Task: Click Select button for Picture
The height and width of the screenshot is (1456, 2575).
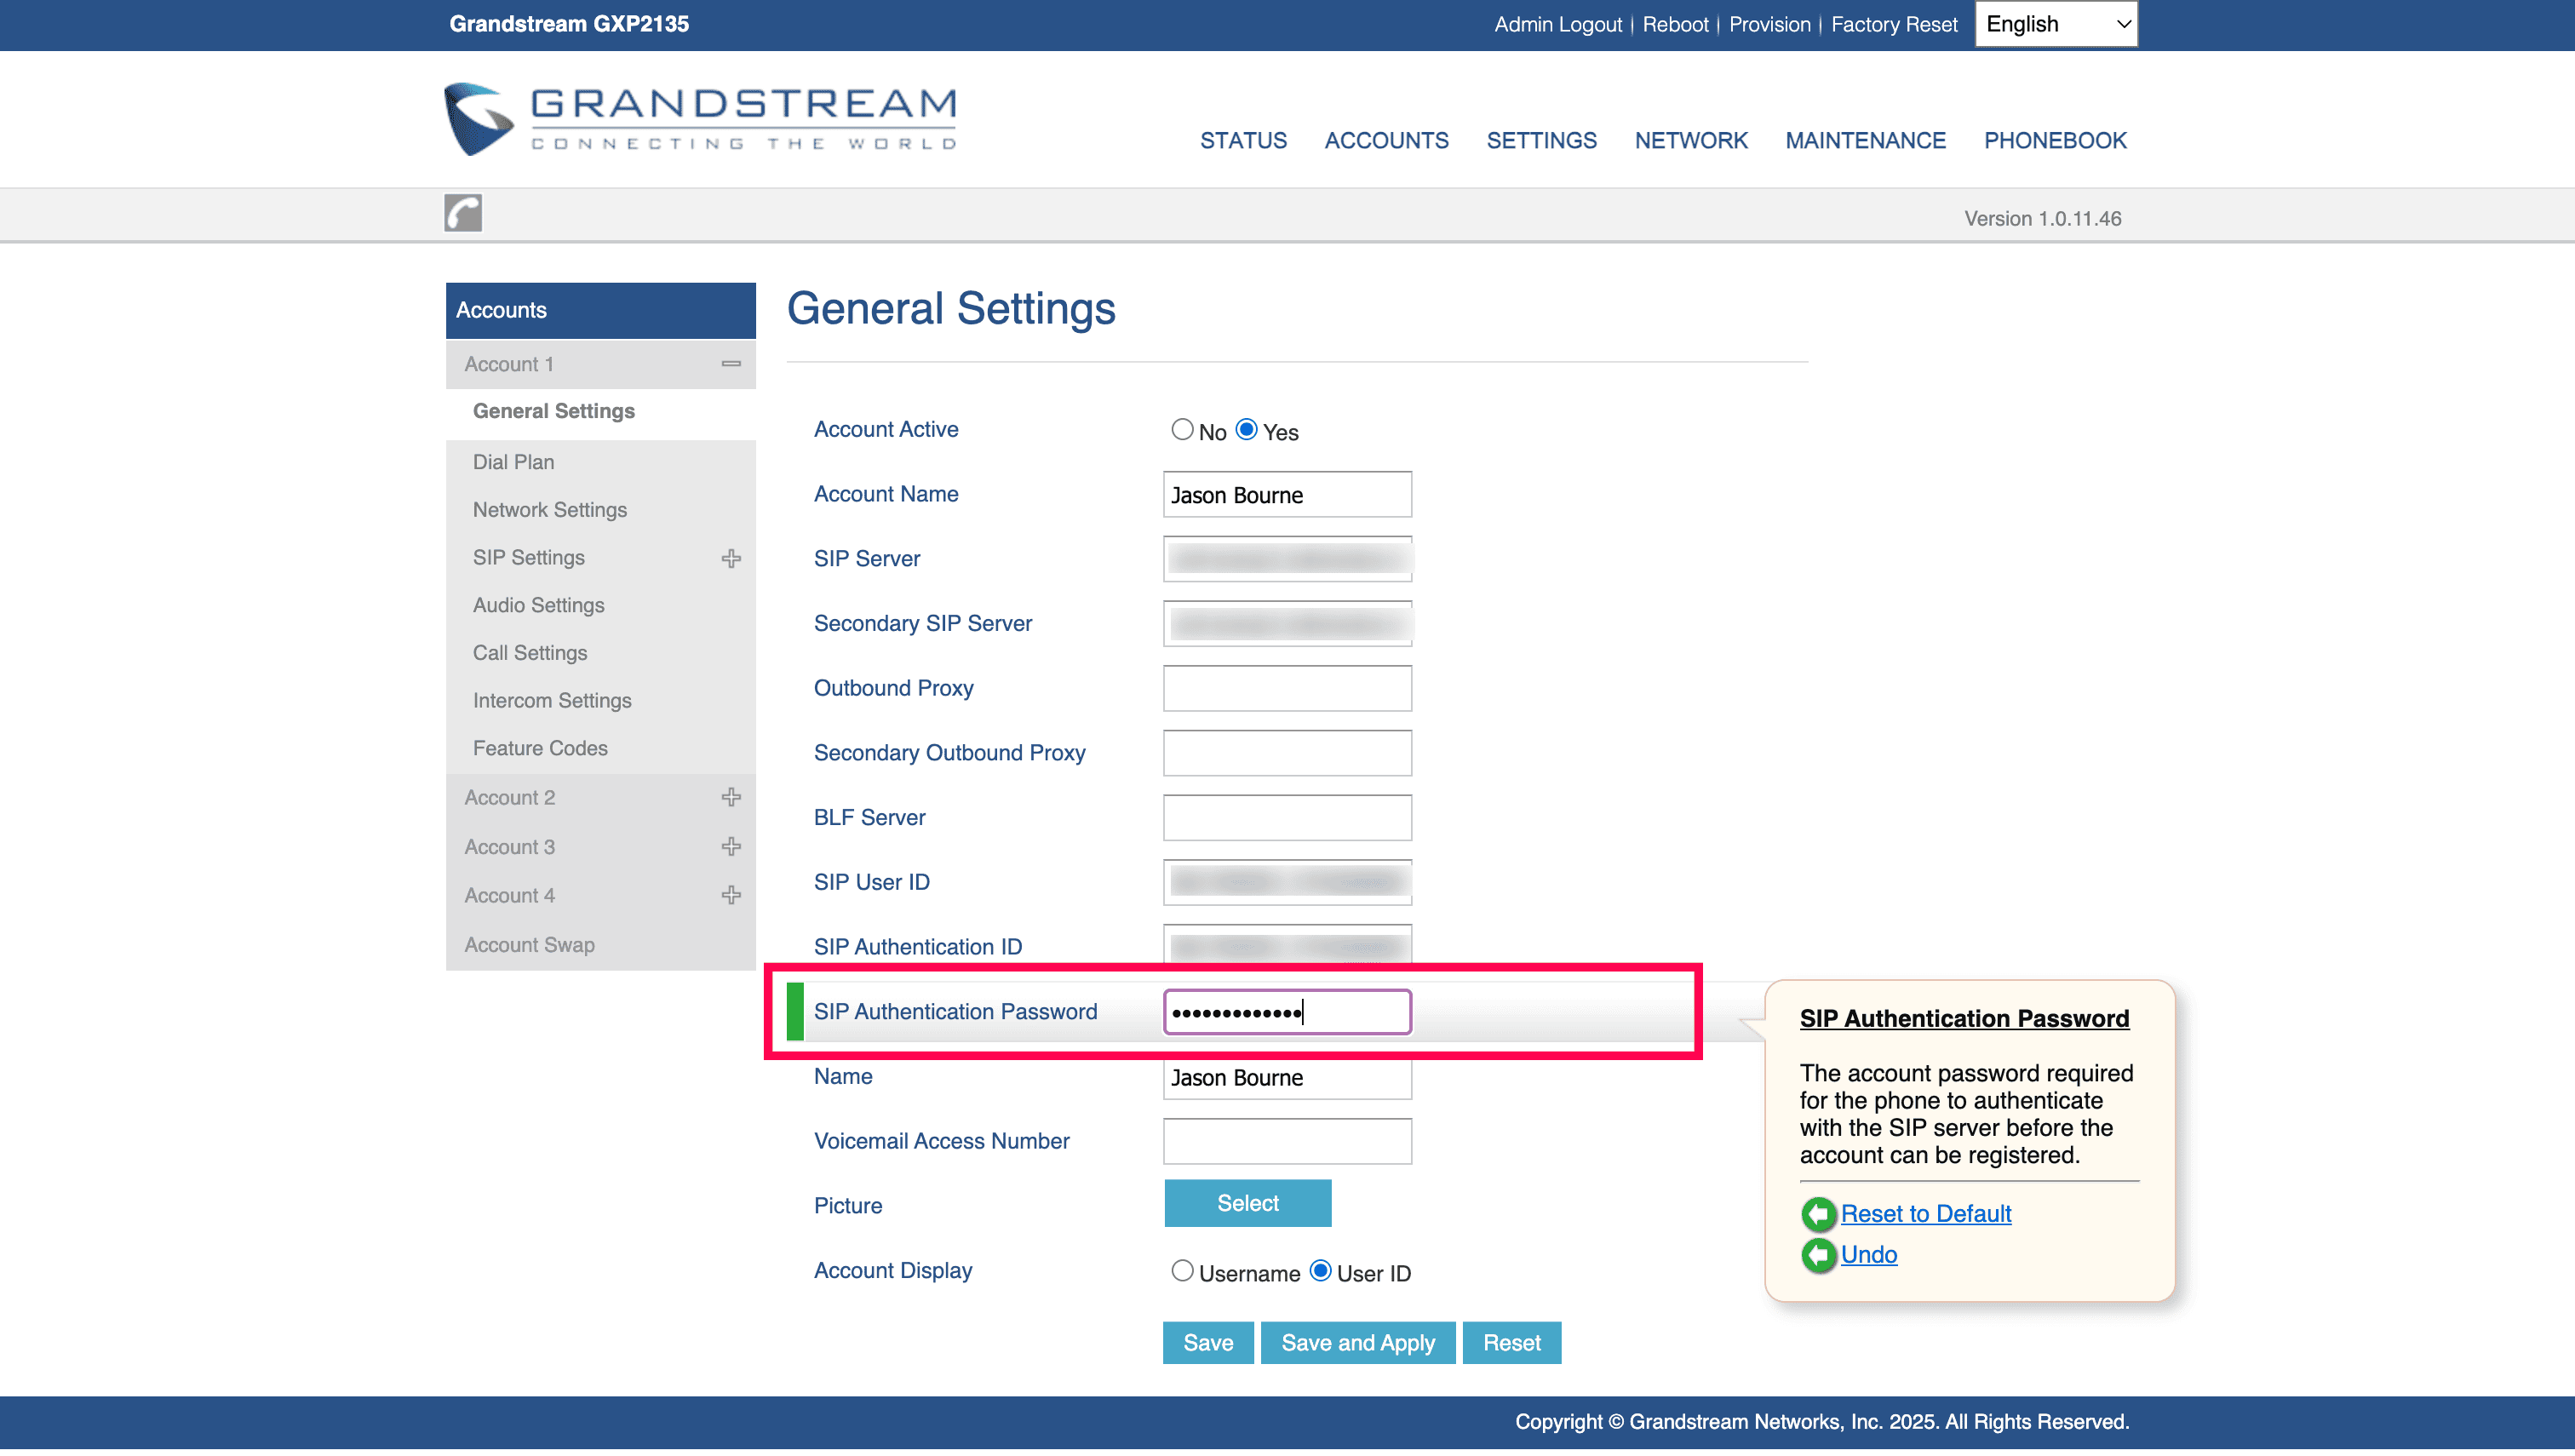Action: [x=1247, y=1203]
